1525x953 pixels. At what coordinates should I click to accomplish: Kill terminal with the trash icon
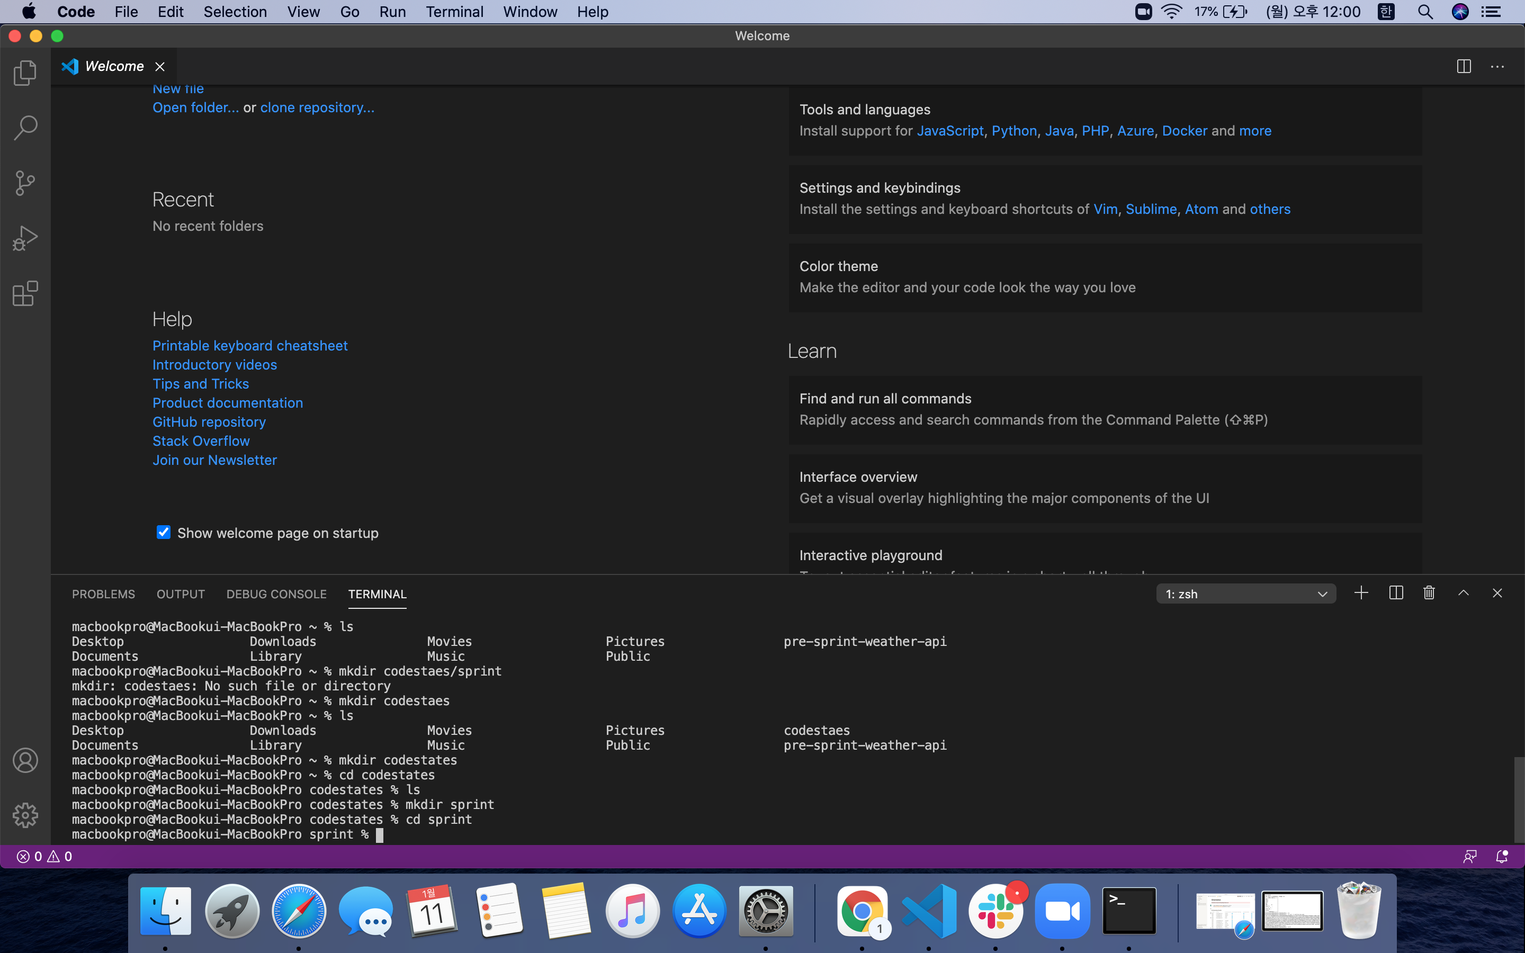[1429, 593]
